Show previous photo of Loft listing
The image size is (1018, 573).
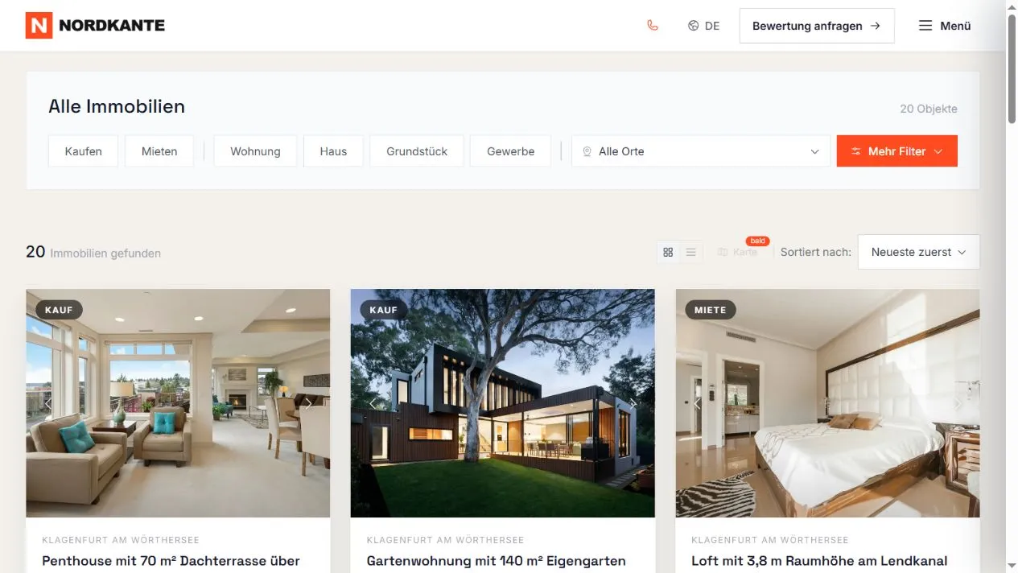pyautogui.click(x=697, y=403)
